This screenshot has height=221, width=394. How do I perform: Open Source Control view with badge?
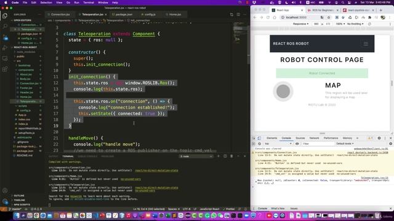tap(5, 37)
